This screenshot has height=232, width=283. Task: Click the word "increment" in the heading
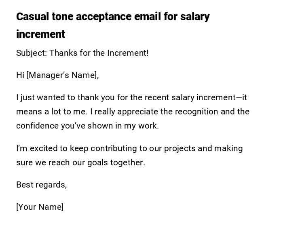point(40,34)
